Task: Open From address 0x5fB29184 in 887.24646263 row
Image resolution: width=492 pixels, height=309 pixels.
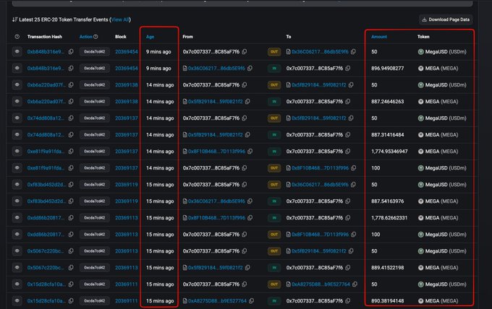Action: 216,101
